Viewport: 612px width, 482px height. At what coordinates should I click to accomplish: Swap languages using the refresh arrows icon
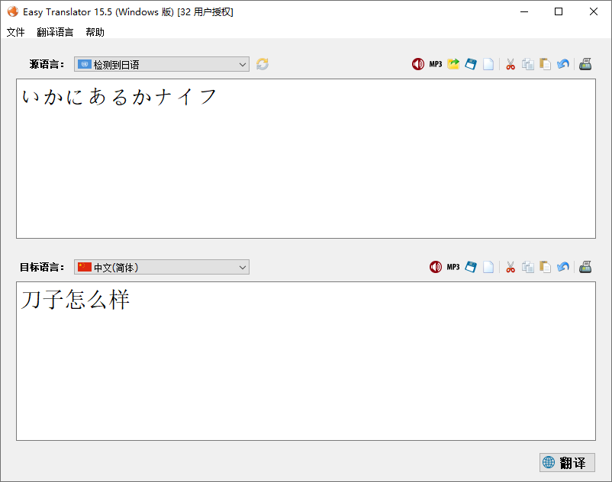point(263,64)
